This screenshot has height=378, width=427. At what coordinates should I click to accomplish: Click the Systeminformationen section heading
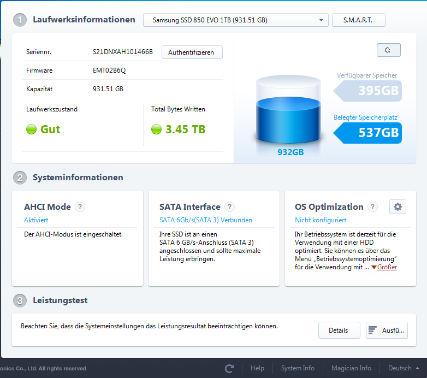tap(78, 178)
